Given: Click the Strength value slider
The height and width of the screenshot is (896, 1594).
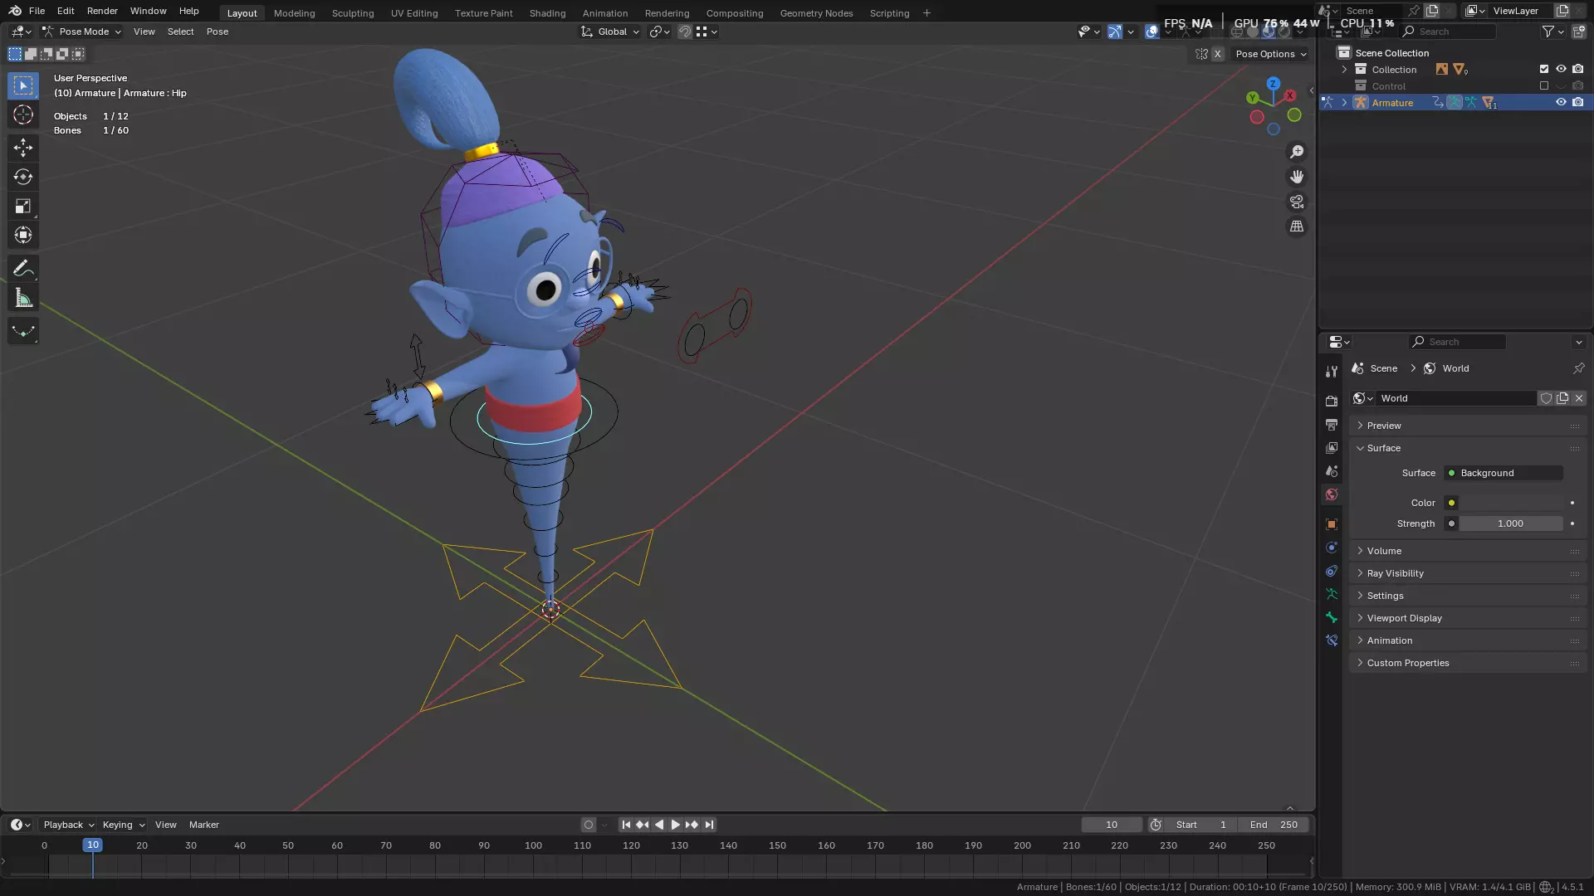Looking at the screenshot, I should (1512, 523).
